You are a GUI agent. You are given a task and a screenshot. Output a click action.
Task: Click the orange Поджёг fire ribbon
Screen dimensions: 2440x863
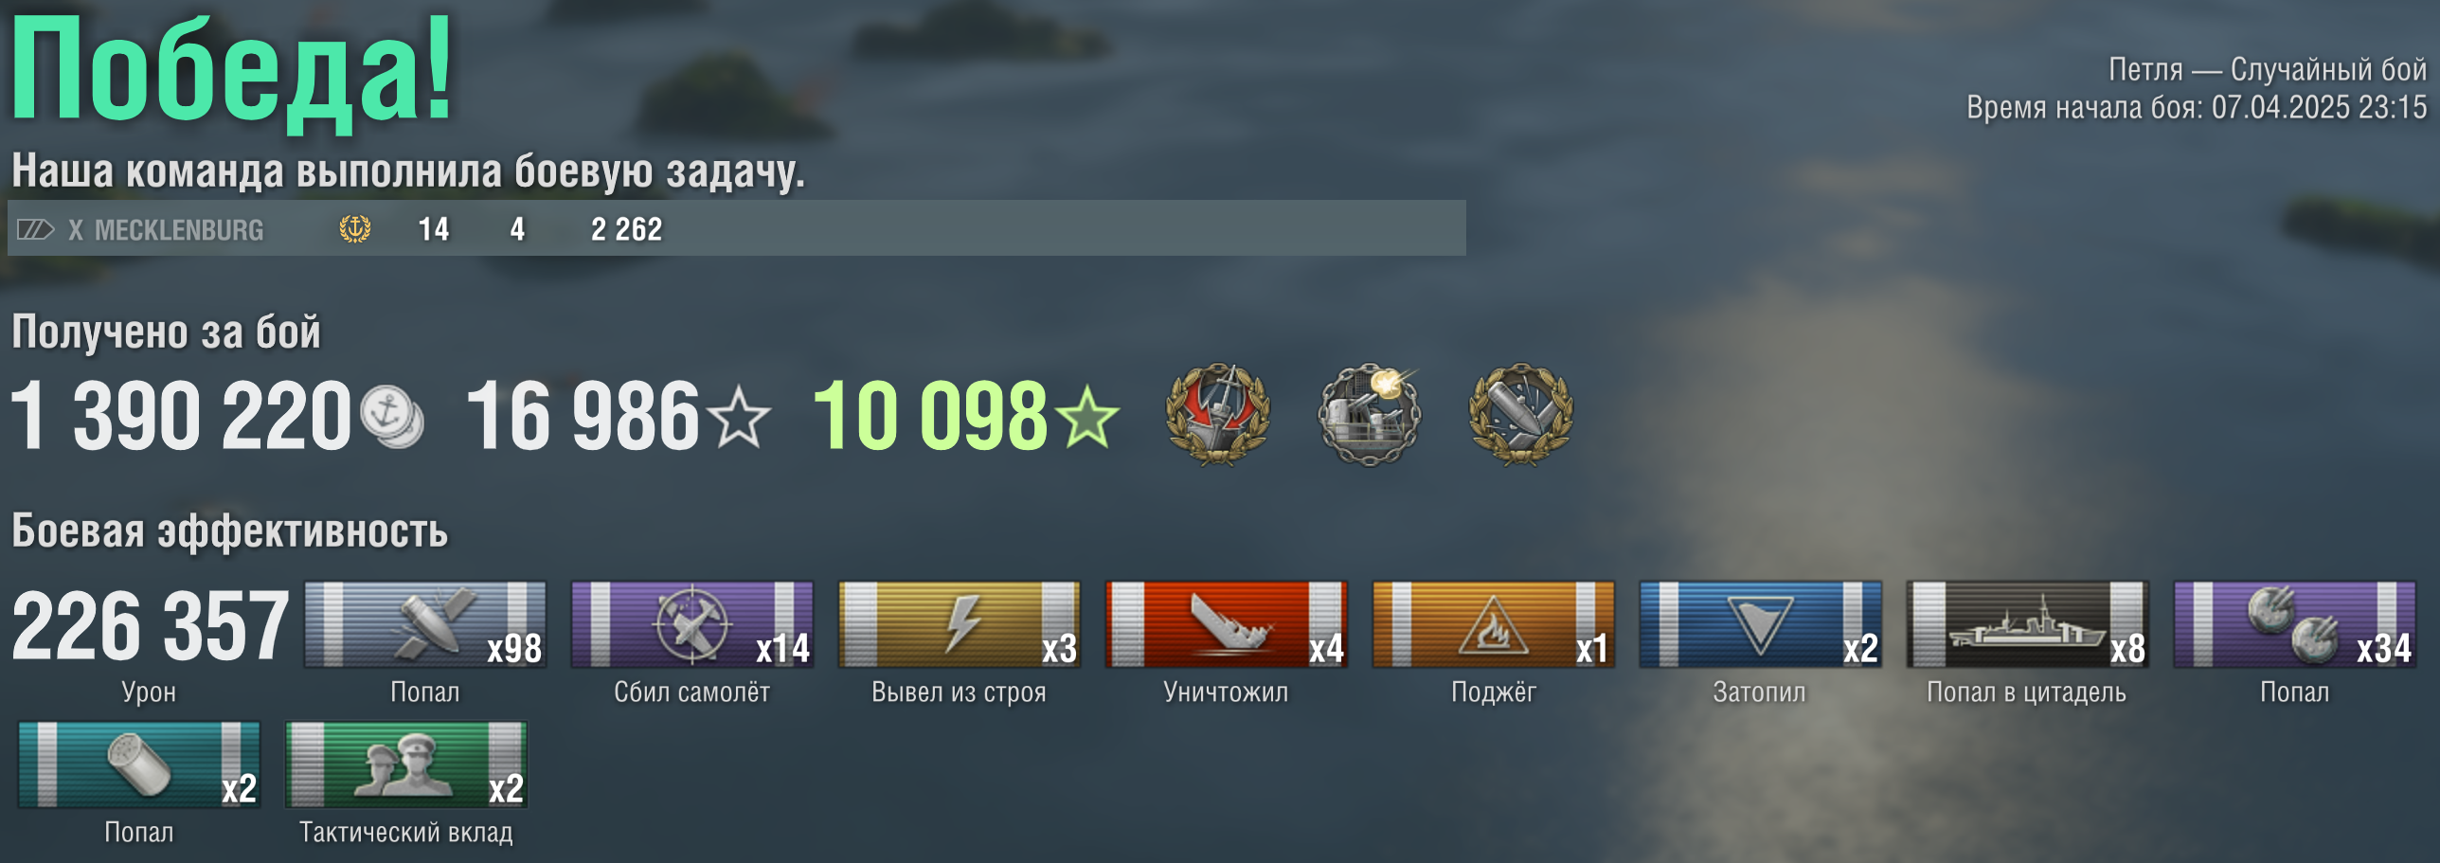click(1493, 624)
